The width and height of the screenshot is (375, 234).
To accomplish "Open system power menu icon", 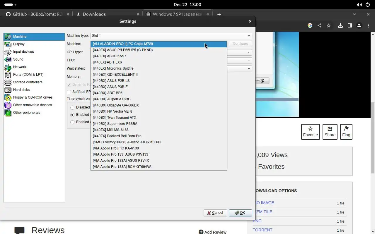I will click(368, 4).
